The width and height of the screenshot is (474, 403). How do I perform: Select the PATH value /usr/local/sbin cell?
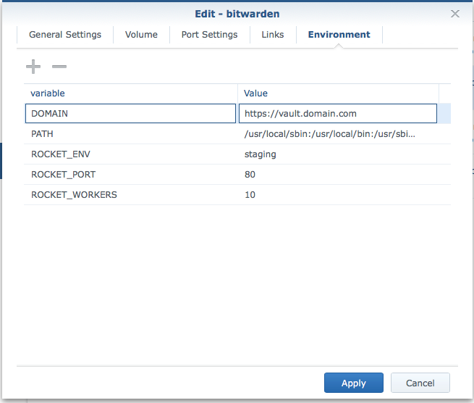[x=339, y=134]
